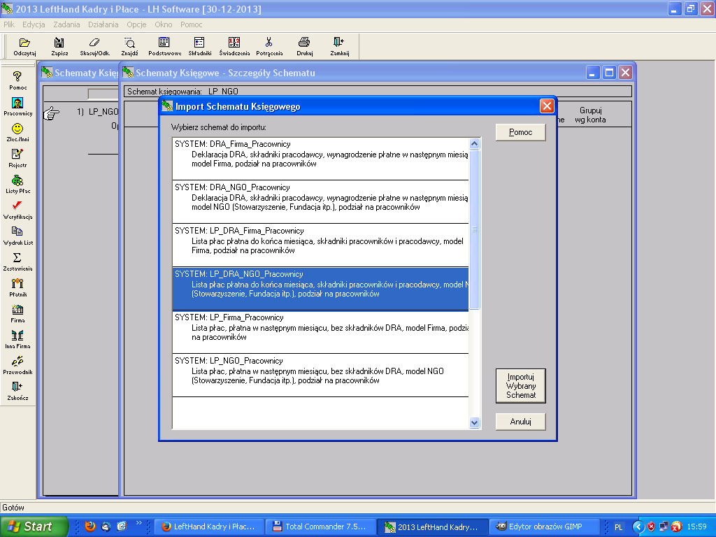The image size is (716, 537).
Task: Click Grupuj wg konta column header
Action: 590,115
